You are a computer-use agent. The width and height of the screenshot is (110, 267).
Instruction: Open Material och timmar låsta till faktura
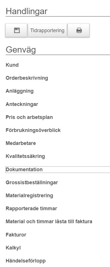49,222
